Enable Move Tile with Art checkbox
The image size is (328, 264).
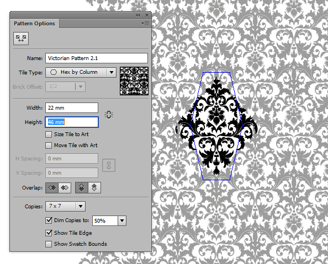click(x=49, y=146)
